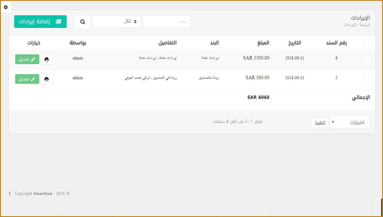This screenshot has width=383, height=217.
Task: Check the box for voucher 6 row
Action: pos(367,58)
